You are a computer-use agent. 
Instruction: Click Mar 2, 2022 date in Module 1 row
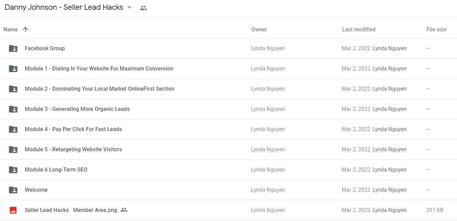pyautogui.click(x=356, y=68)
